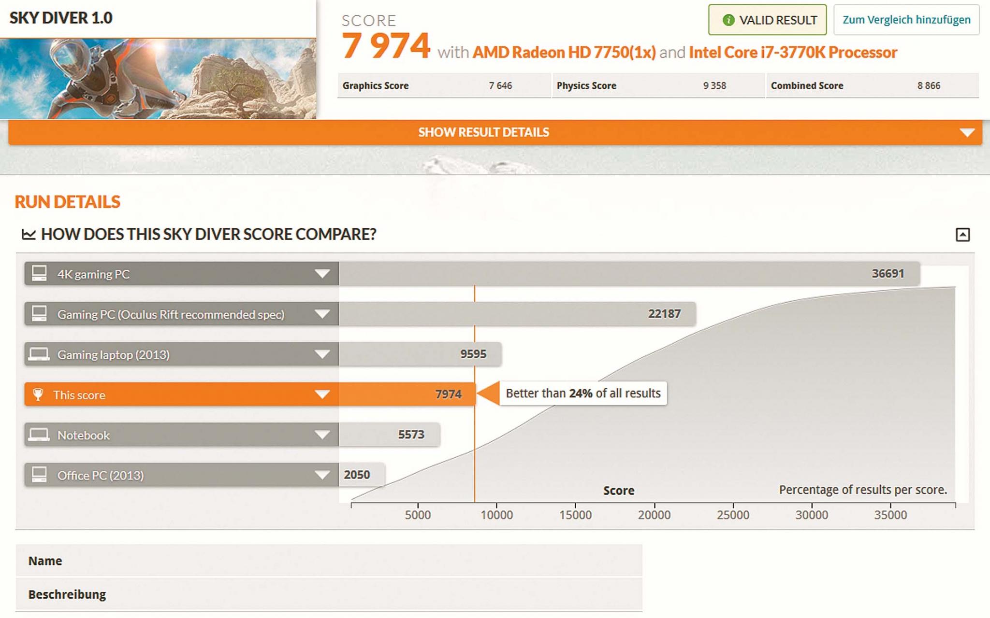Expand the 4K gaming PC dropdown arrow
The image size is (990, 618).
pyautogui.click(x=322, y=274)
